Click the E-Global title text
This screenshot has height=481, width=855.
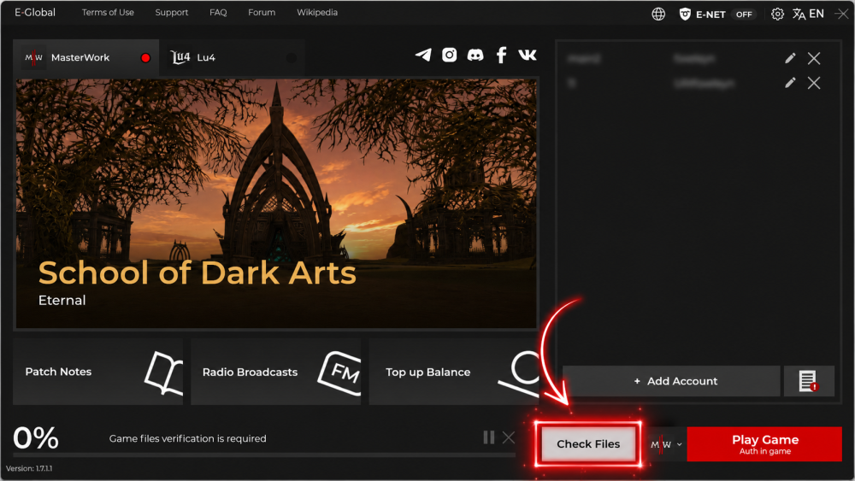(x=35, y=12)
